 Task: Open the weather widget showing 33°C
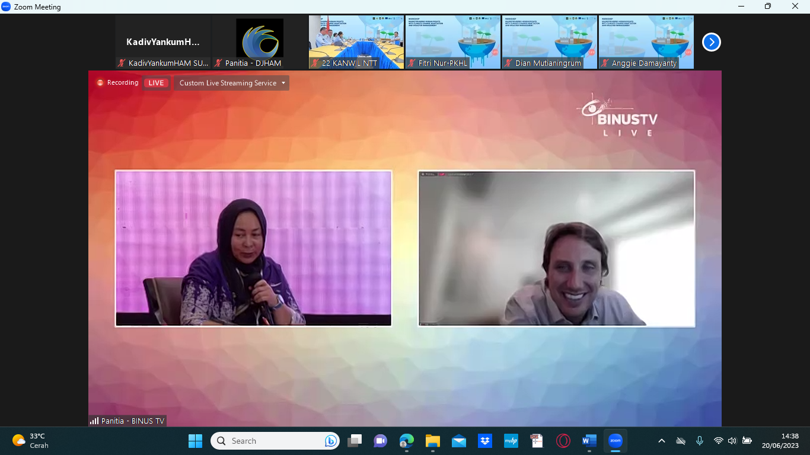pyautogui.click(x=31, y=441)
